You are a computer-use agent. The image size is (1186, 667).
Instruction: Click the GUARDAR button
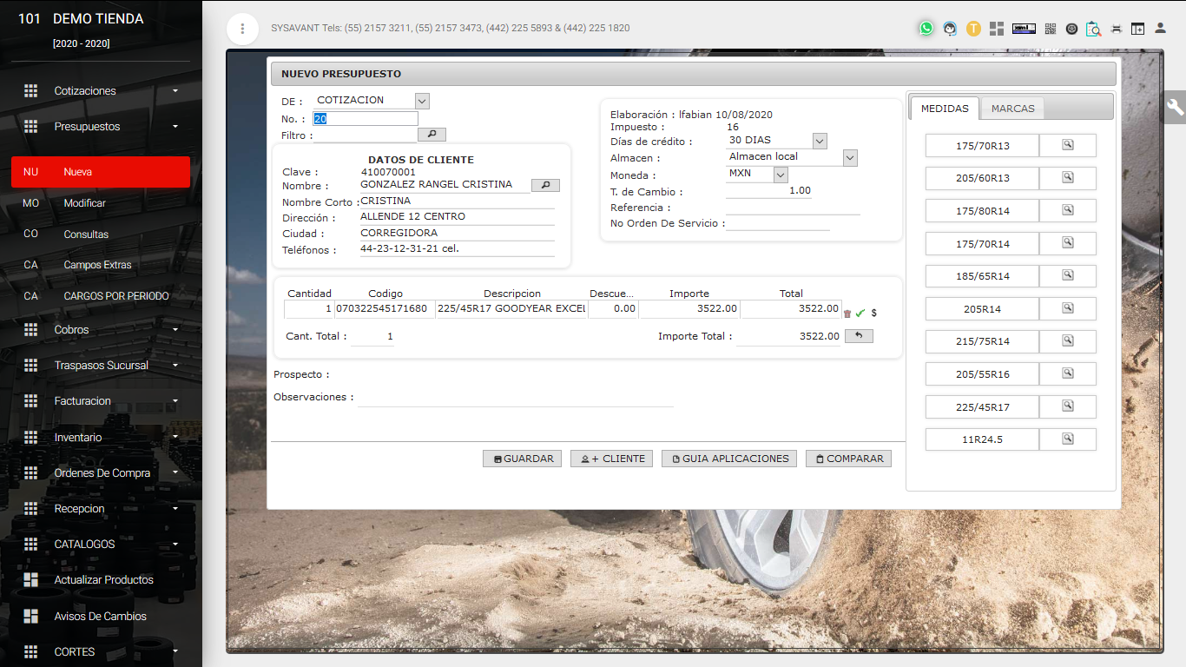point(523,459)
